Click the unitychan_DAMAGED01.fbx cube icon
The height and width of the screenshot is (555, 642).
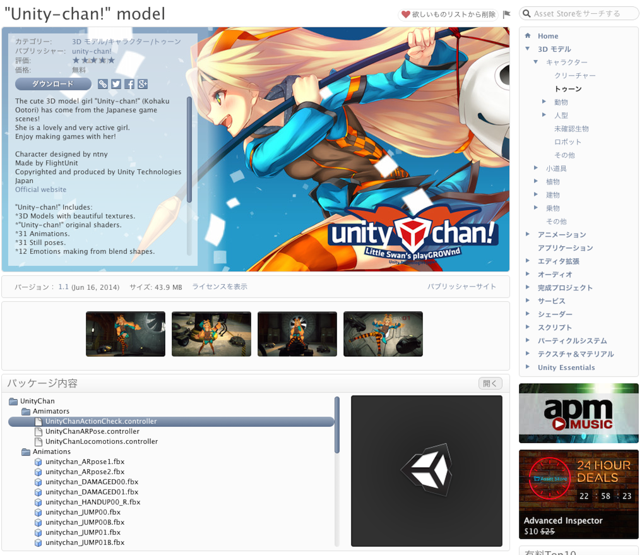[38, 492]
